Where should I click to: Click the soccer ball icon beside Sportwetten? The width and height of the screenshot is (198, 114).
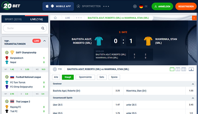[x=78, y=6]
